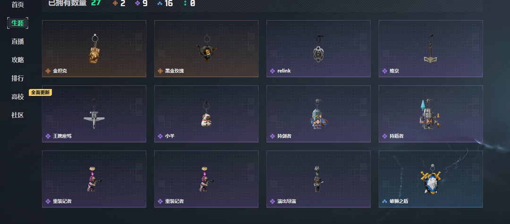Filter by orange rarity count 2
Viewport: 510px width, 224px height.
(119, 4)
